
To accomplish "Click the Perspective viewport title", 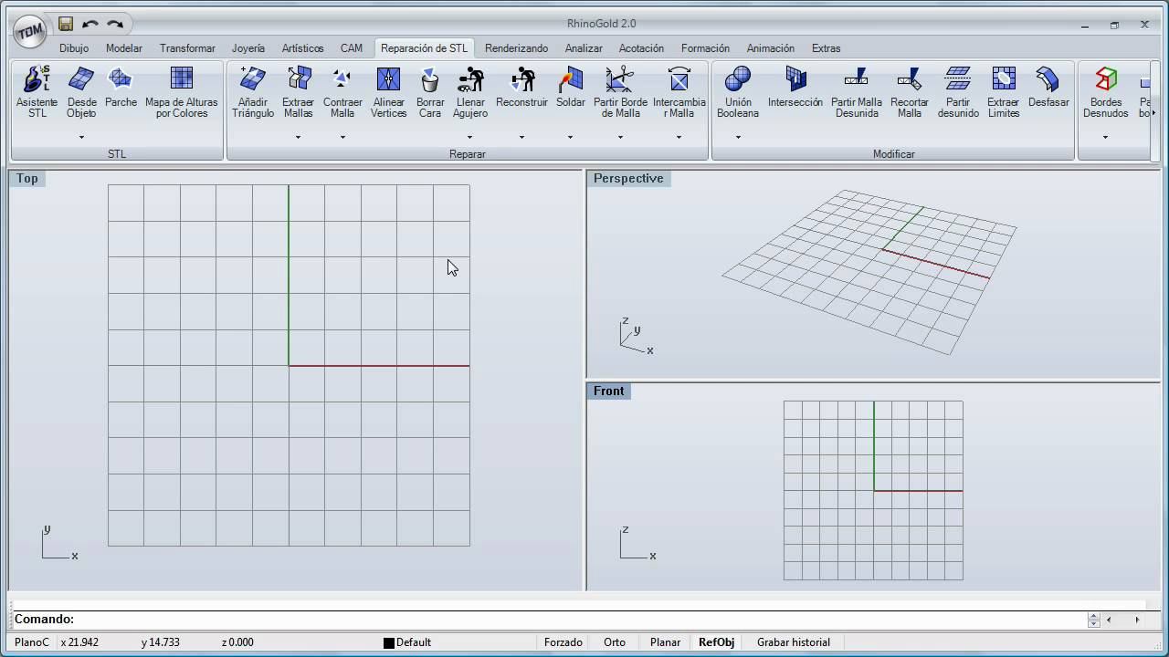I will pos(628,179).
